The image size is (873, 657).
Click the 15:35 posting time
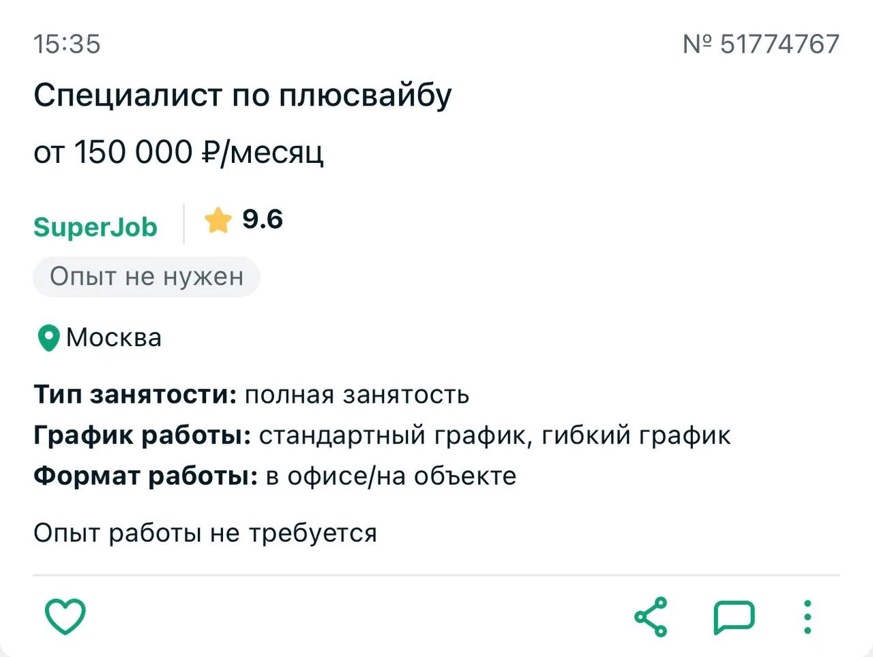point(67,44)
